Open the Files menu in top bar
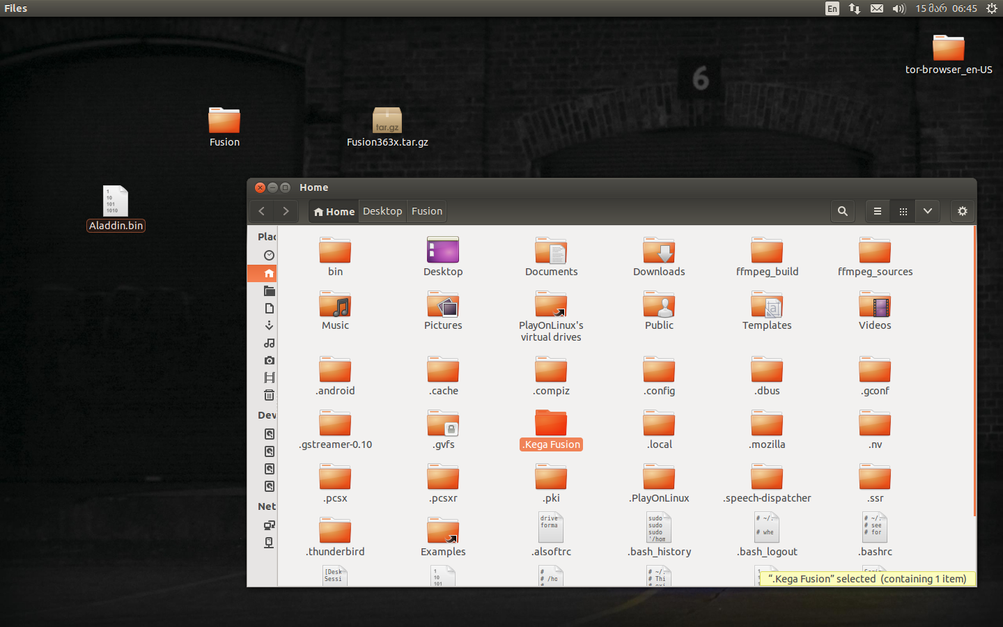This screenshot has height=627, width=1003. [x=15, y=8]
